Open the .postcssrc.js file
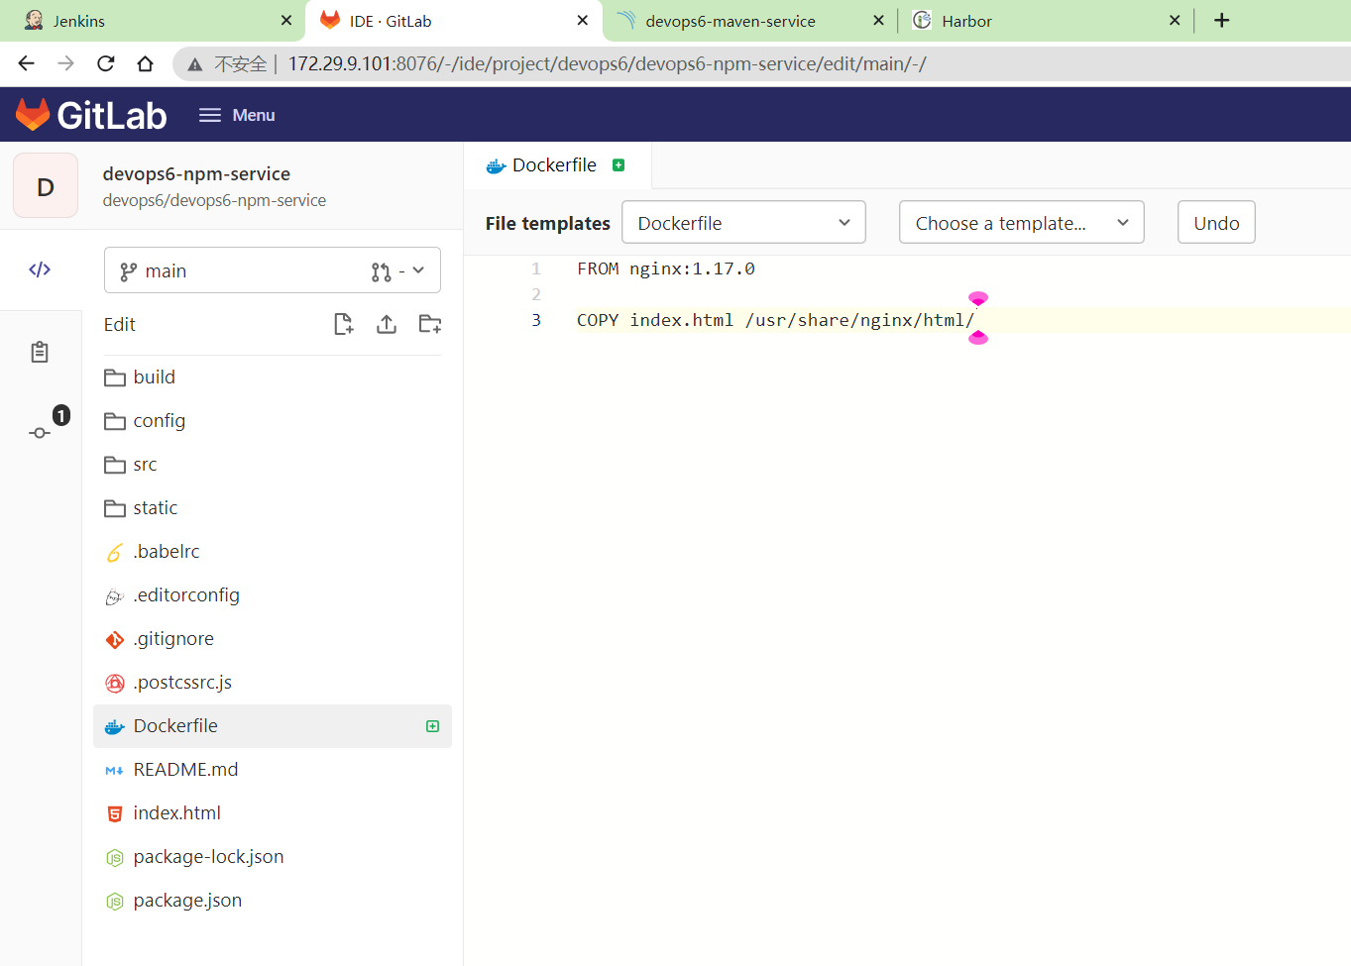Viewport: 1351px width, 966px height. (x=273, y=683)
